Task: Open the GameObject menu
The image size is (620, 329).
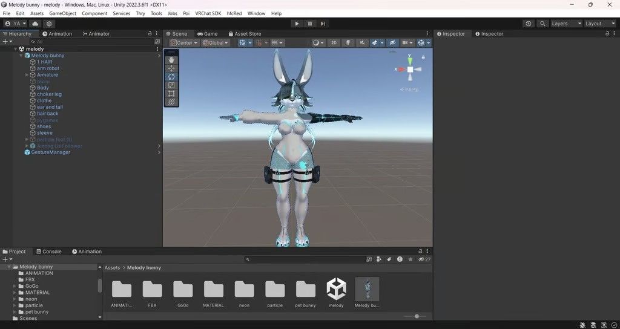Action: click(62, 13)
